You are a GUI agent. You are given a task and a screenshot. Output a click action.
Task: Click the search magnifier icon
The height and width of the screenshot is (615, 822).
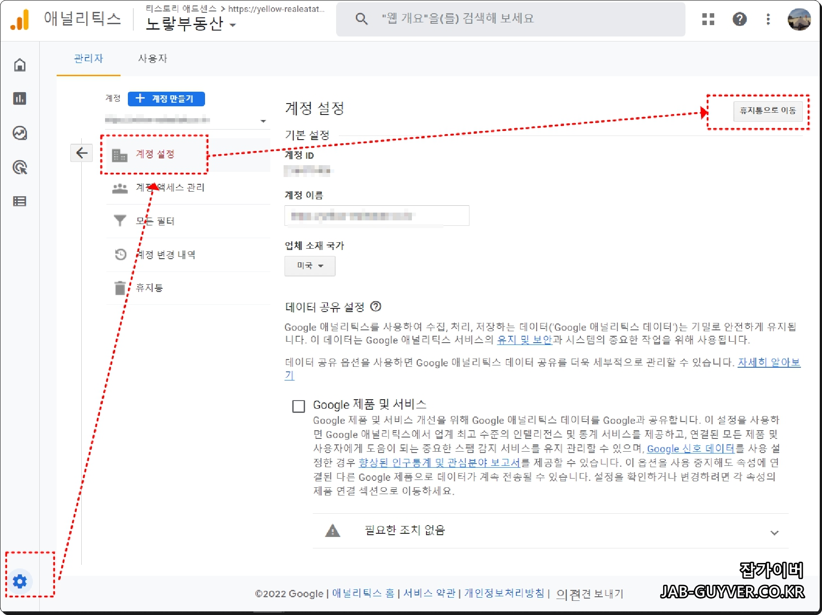[x=361, y=19]
